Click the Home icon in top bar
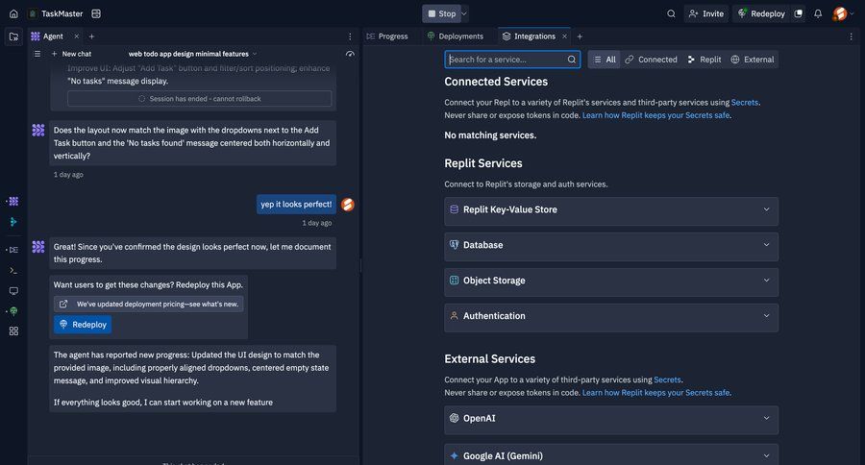This screenshot has width=865, height=465. 13,13
